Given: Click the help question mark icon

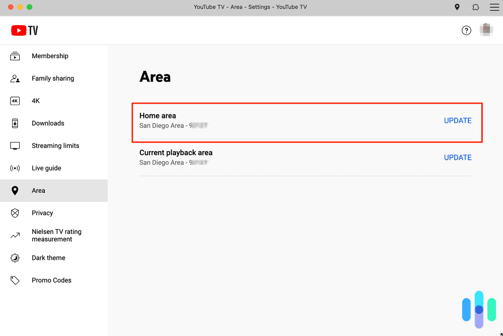Looking at the screenshot, I should pos(466,30).
